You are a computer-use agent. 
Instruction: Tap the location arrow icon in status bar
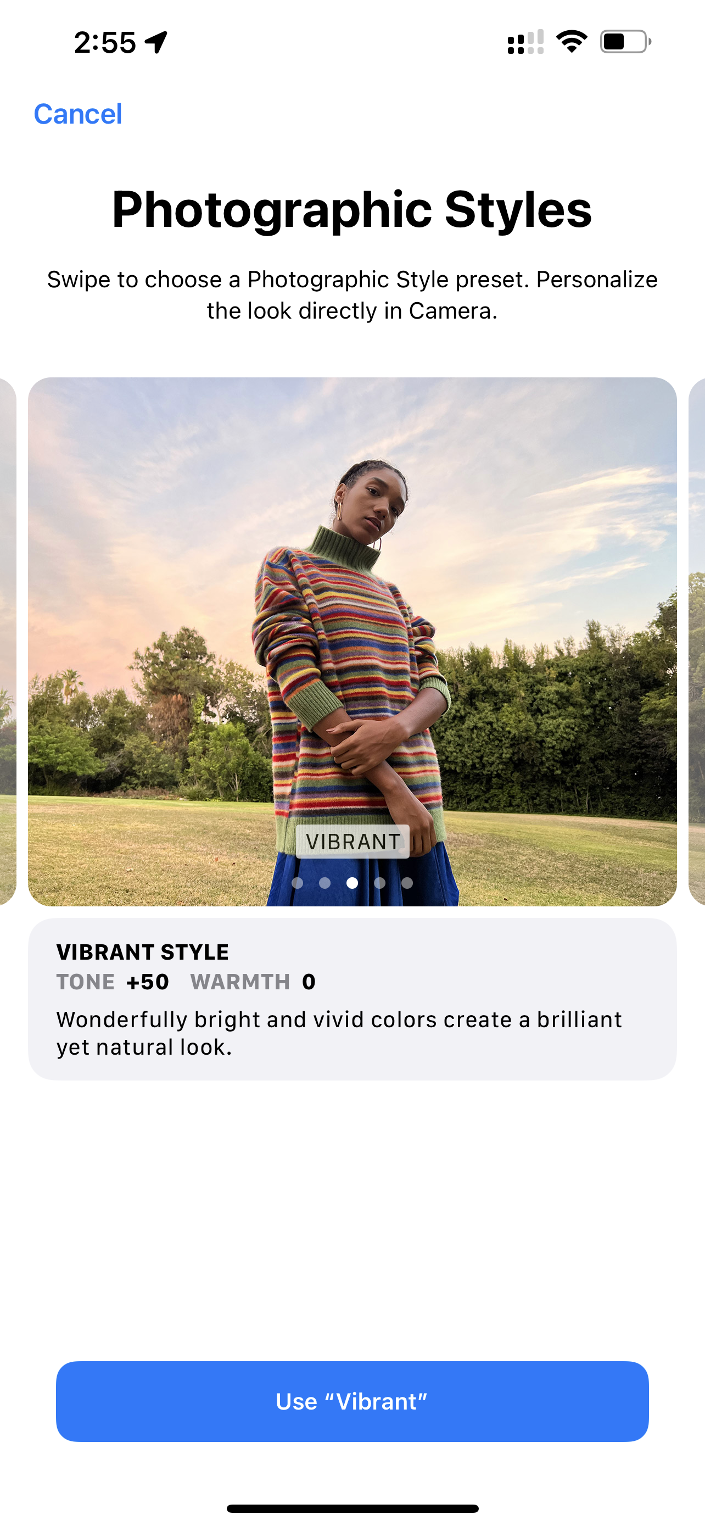point(156,42)
